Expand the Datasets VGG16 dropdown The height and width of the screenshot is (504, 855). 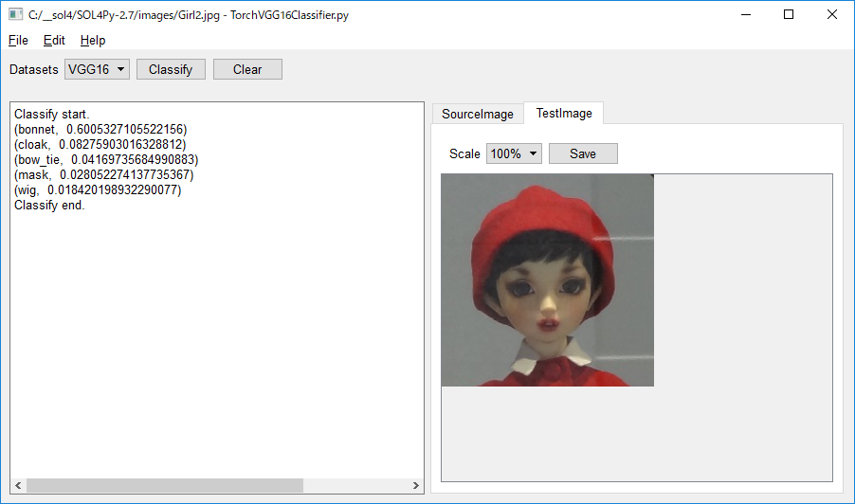click(x=97, y=69)
